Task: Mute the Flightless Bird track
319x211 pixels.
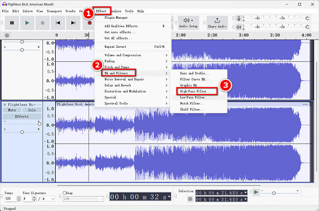Action: [x=12, y=110]
